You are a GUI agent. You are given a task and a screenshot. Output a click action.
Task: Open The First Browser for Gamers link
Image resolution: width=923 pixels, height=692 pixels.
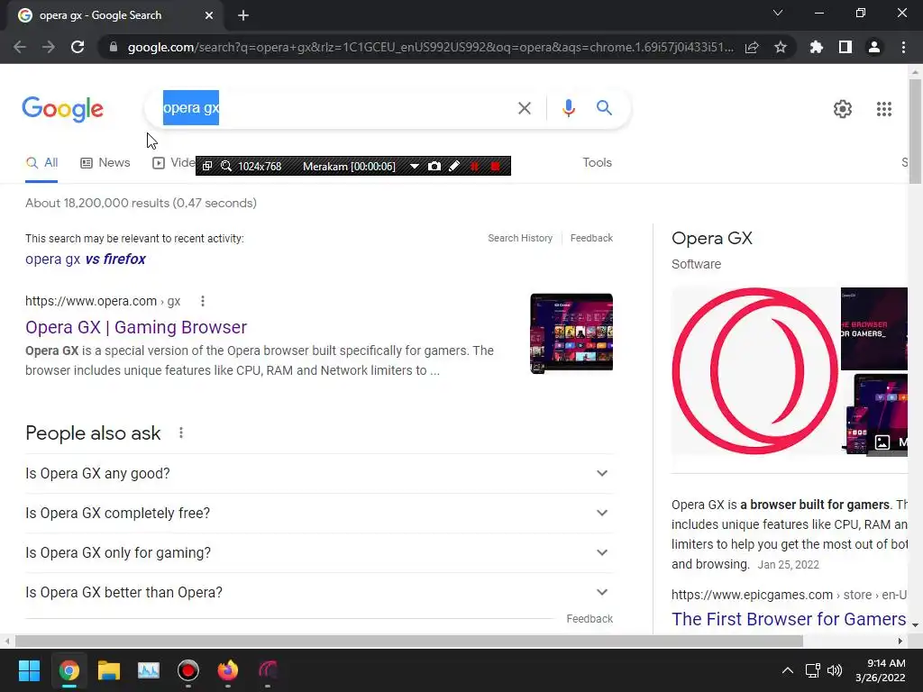(789, 619)
